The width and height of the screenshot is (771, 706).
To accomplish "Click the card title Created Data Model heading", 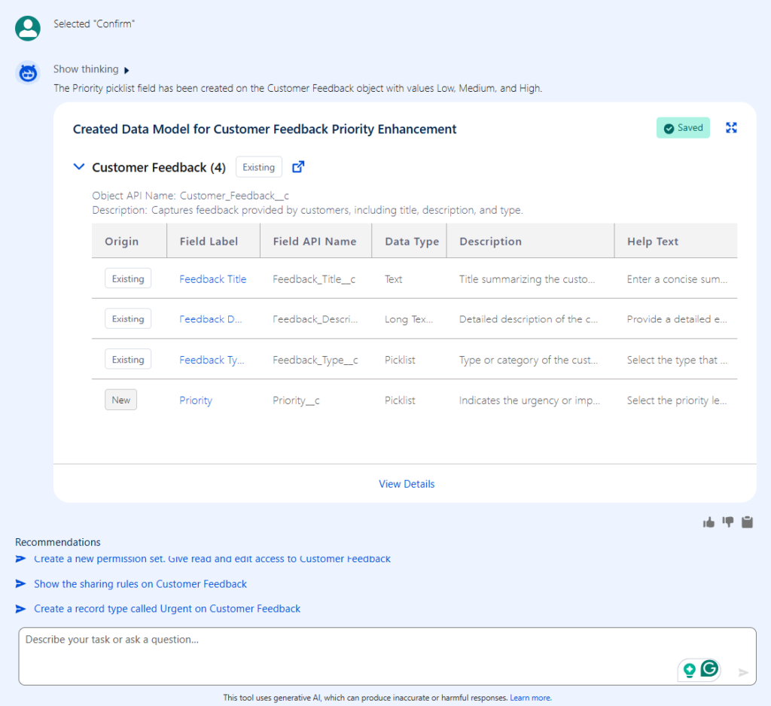I will click(x=264, y=129).
